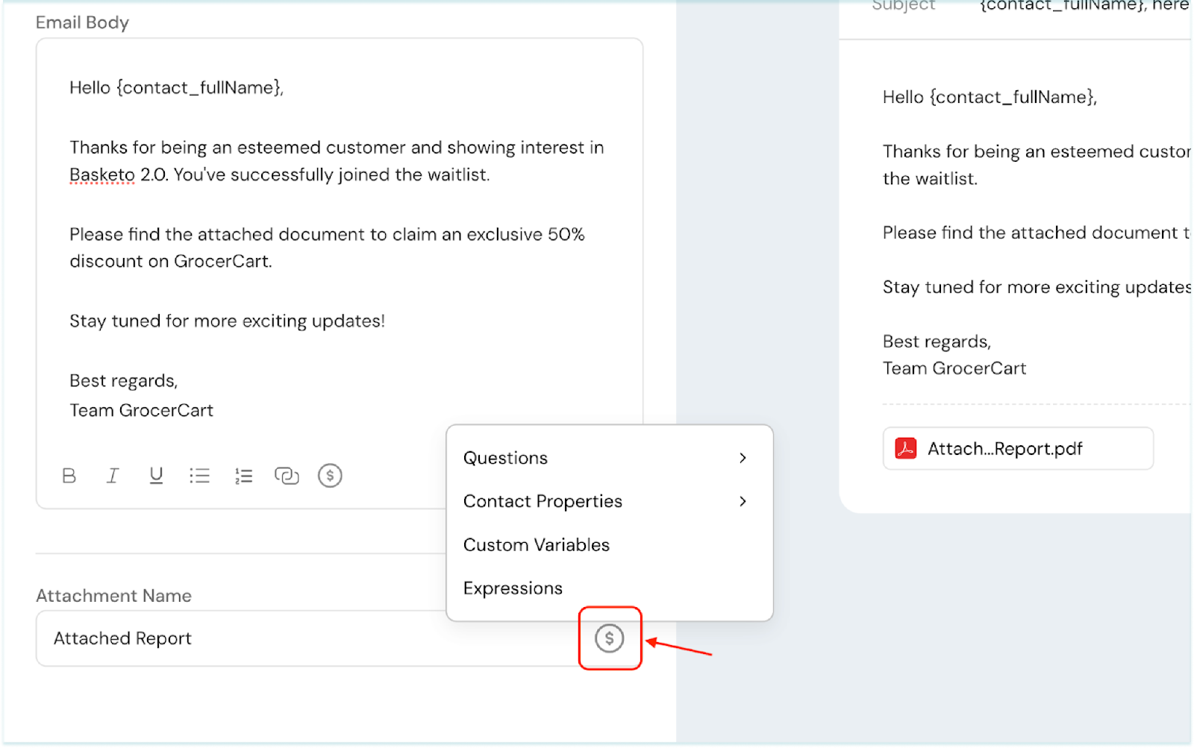Insert a bulleted list in email body
The image size is (1194, 748).
coord(199,476)
